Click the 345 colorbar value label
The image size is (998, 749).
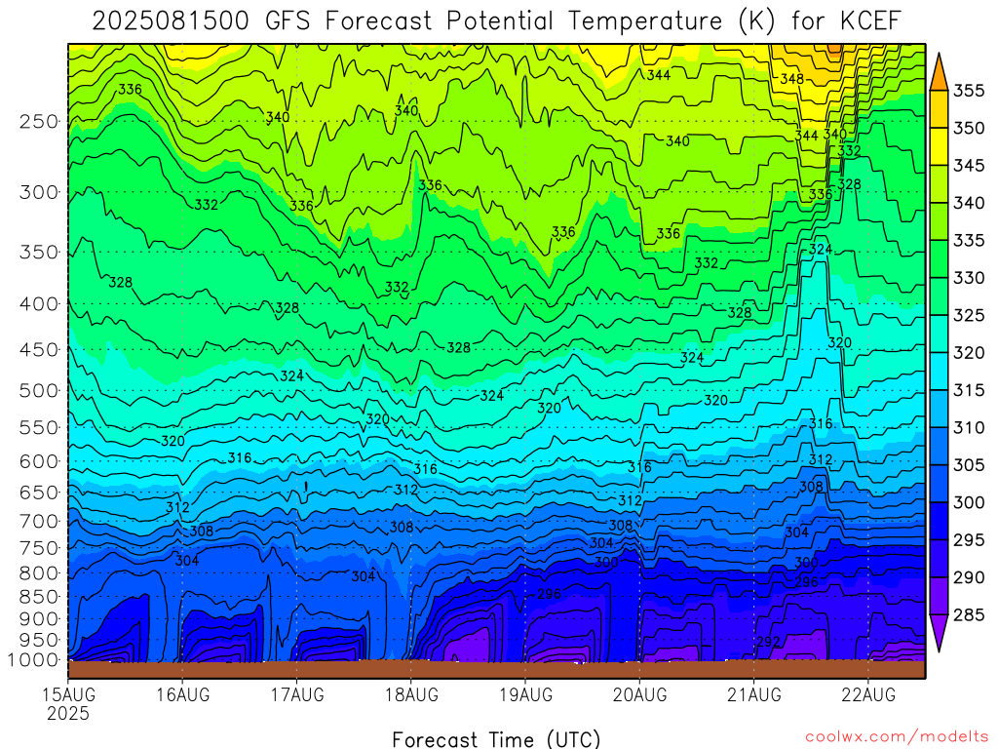point(969,166)
